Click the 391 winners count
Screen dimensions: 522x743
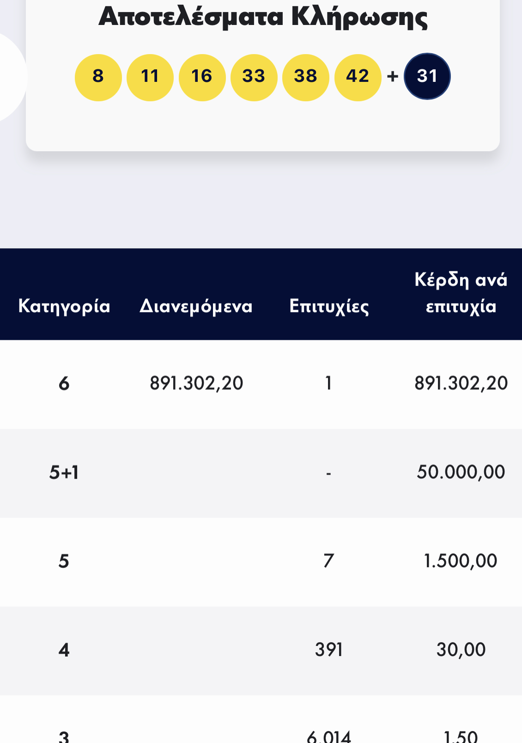[x=329, y=650]
